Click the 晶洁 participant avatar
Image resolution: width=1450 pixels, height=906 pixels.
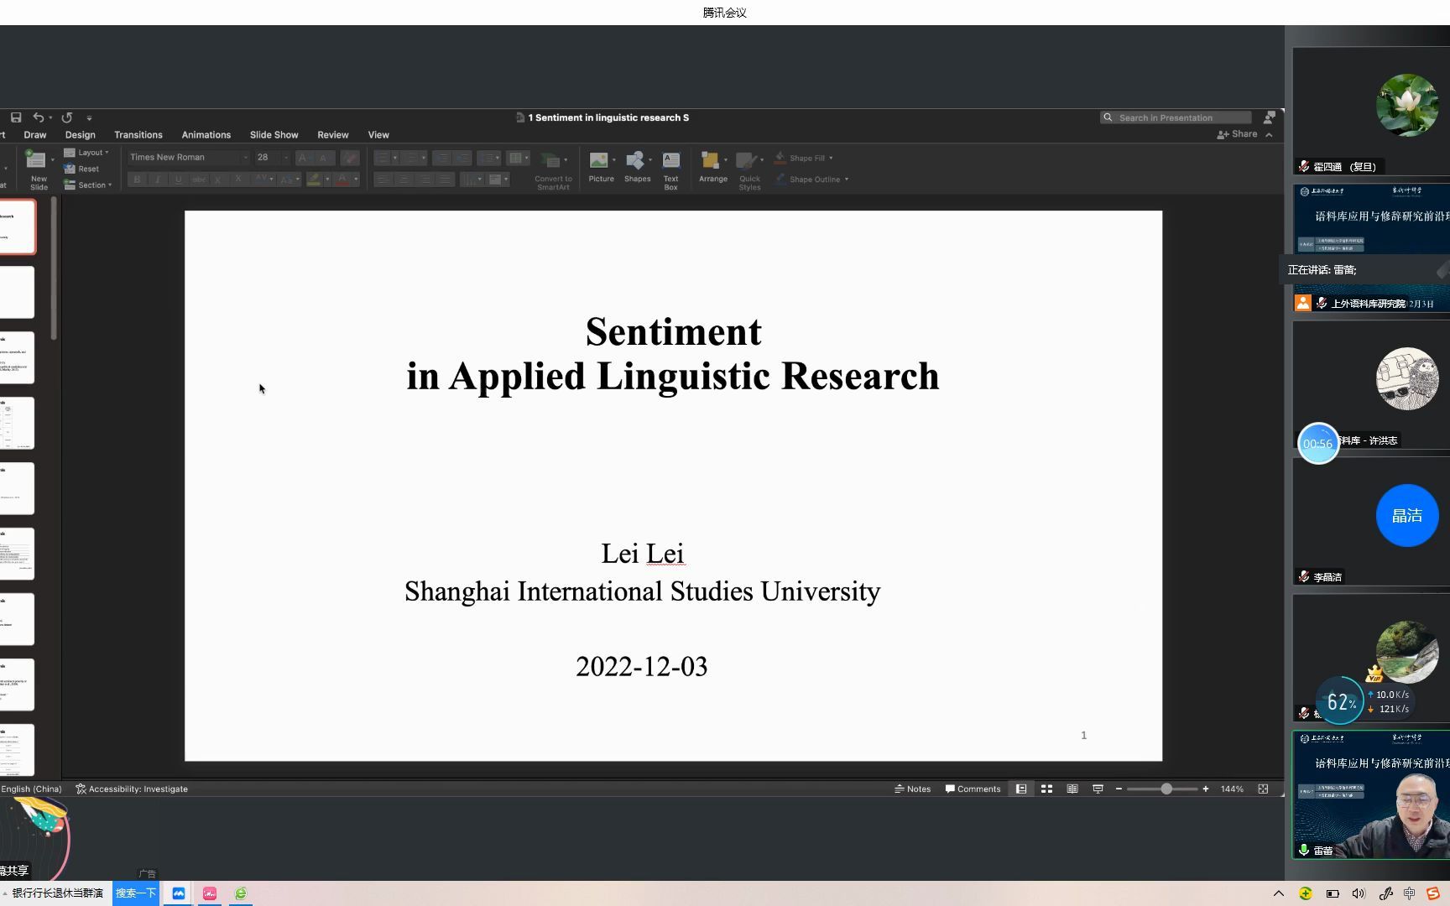(x=1407, y=515)
